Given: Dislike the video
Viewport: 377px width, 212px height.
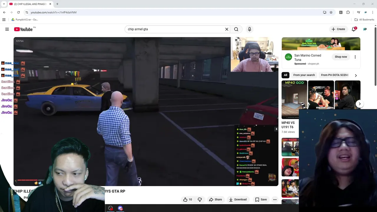Looking at the screenshot, I should point(200,200).
